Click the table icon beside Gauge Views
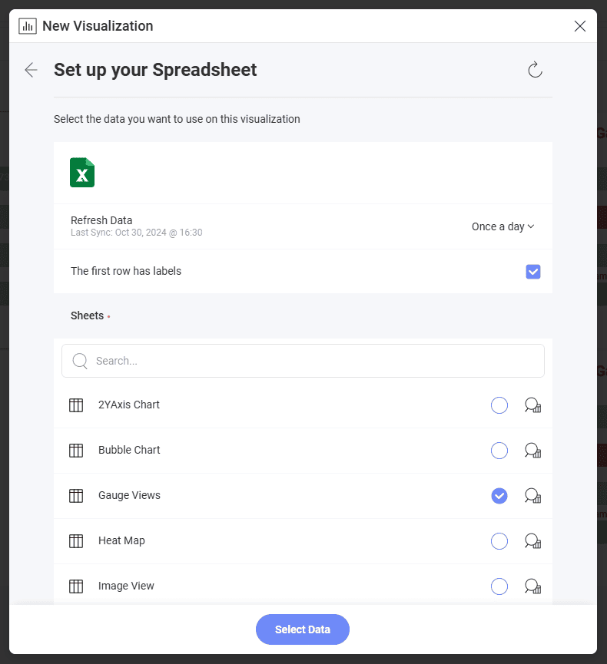 tap(76, 496)
